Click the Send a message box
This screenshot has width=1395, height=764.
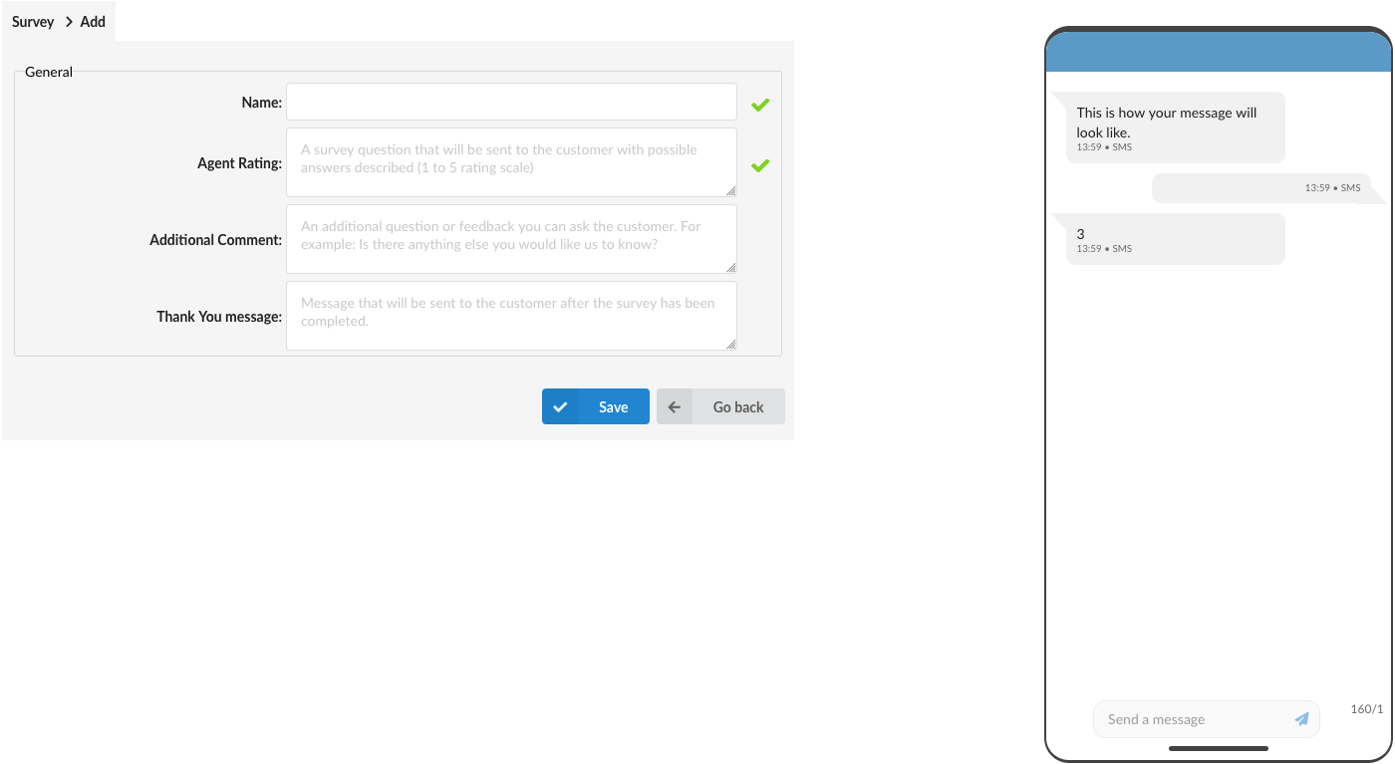coord(1206,719)
